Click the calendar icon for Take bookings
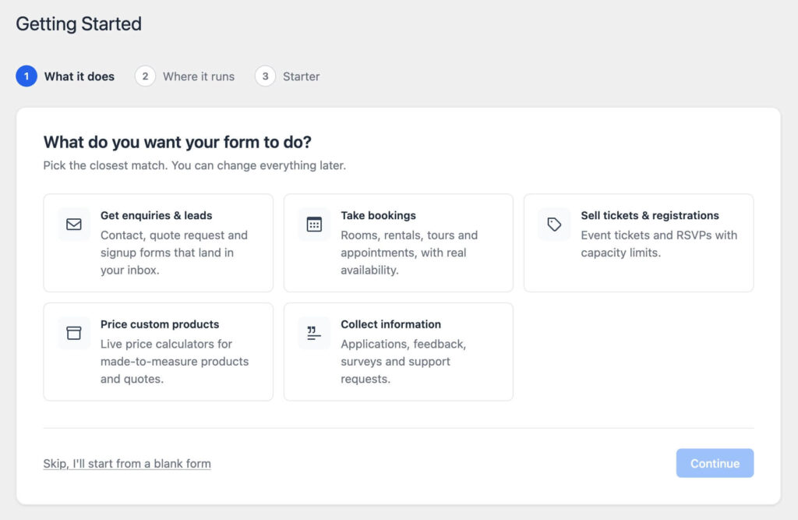 point(314,224)
